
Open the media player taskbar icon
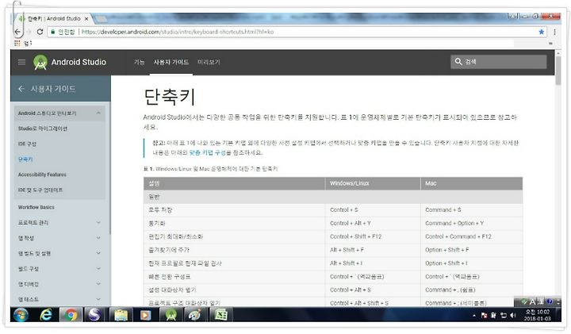(x=146, y=315)
